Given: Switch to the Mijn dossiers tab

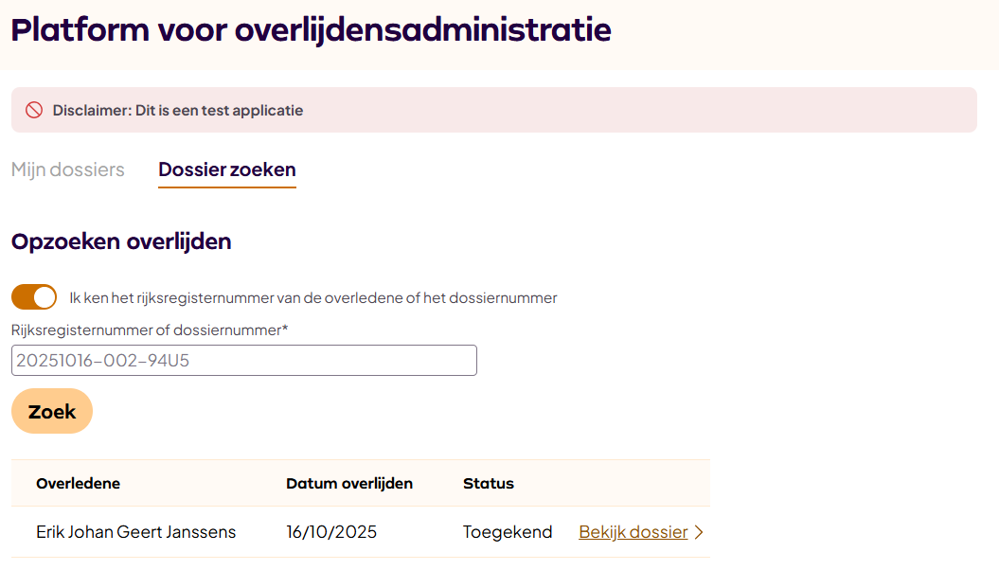Looking at the screenshot, I should pos(68,170).
